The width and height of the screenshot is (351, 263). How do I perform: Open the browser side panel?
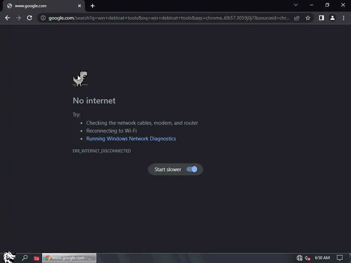pyautogui.click(x=322, y=18)
